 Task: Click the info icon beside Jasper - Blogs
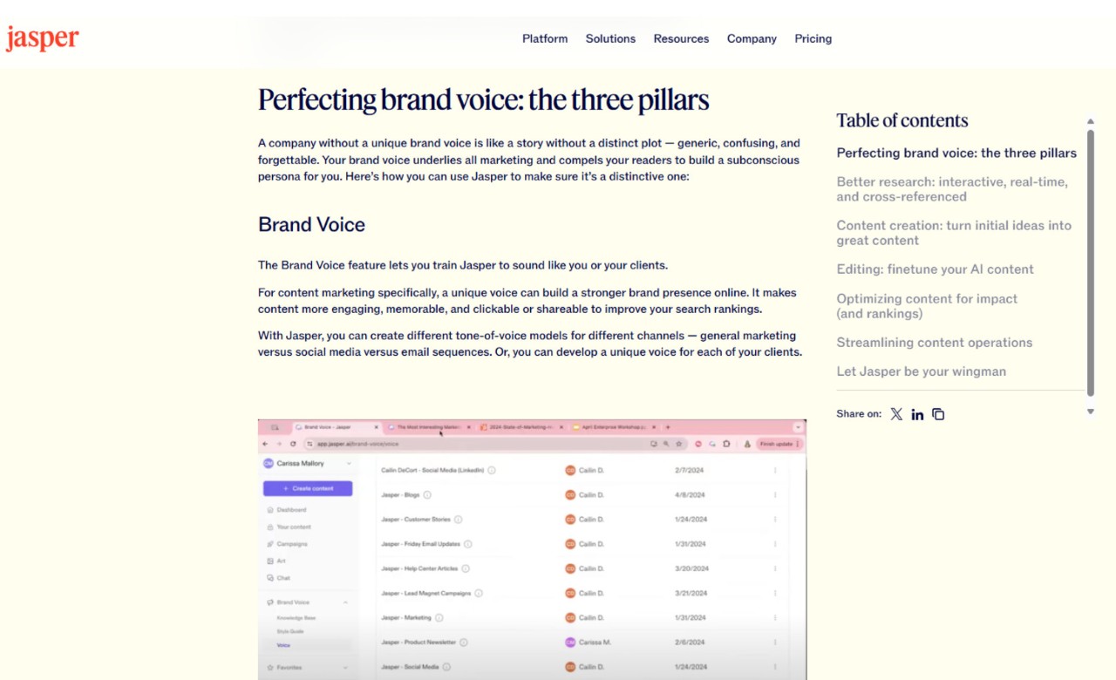pos(427,495)
